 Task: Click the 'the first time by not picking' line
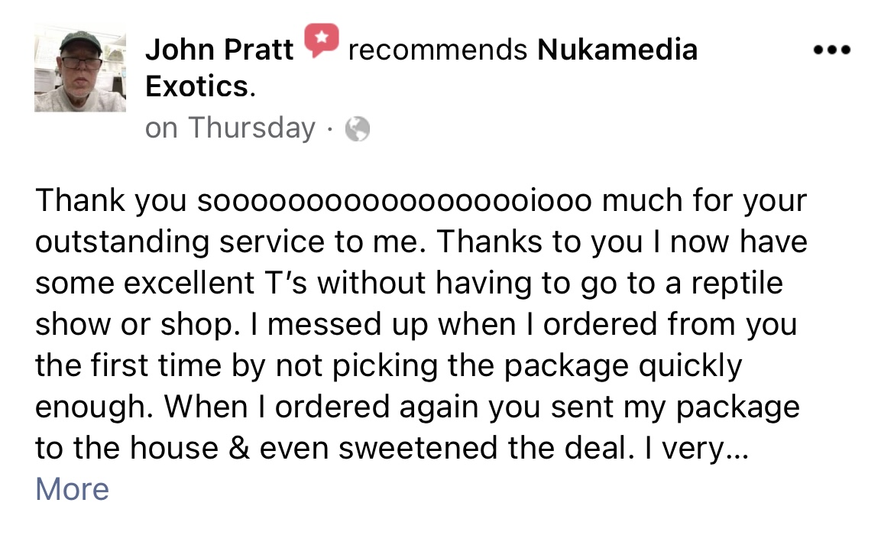389,365
